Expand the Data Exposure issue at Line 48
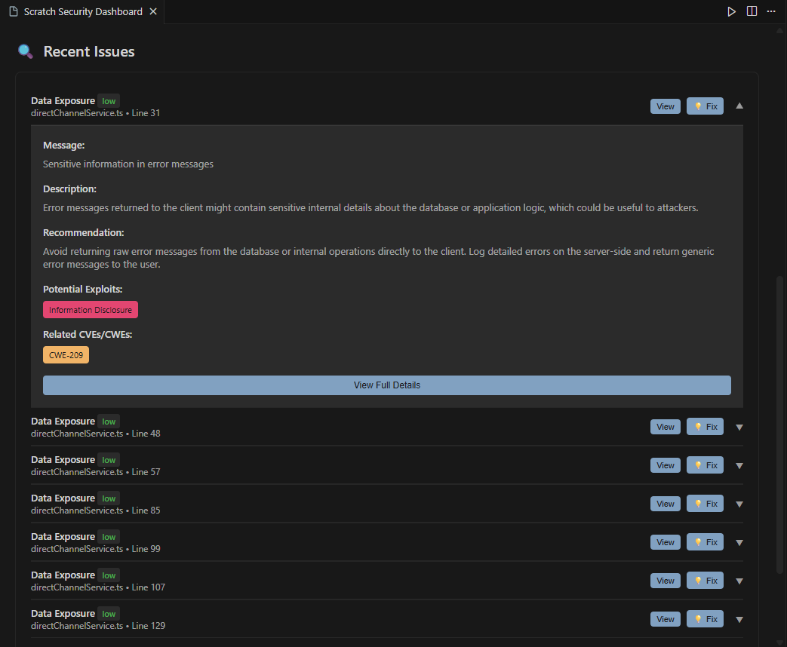This screenshot has height=647, width=787. [739, 427]
